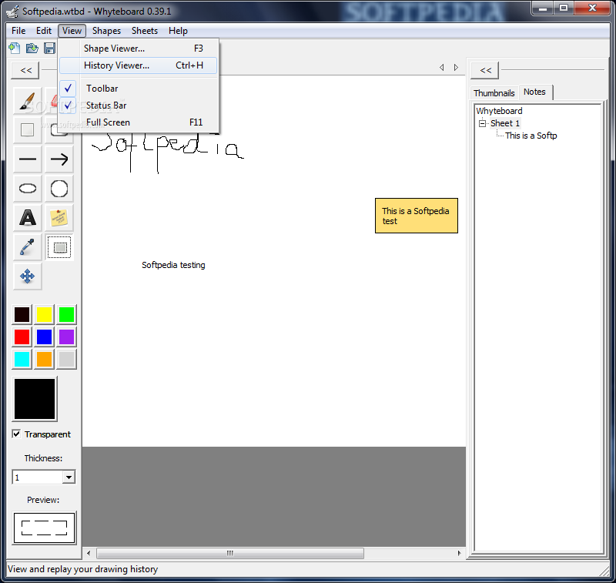Pick the cyan color swatch
The height and width of the screenshot is (583, 616).
[x=22, y=360]
